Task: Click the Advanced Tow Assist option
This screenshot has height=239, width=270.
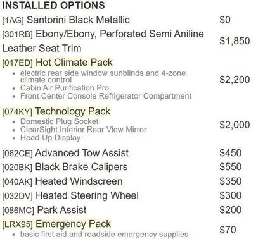Action: click(82, 153)
